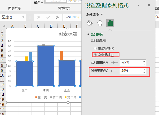Close the 设置数据系列格式 pane
The image size is (159, 115).
[149, 5]
